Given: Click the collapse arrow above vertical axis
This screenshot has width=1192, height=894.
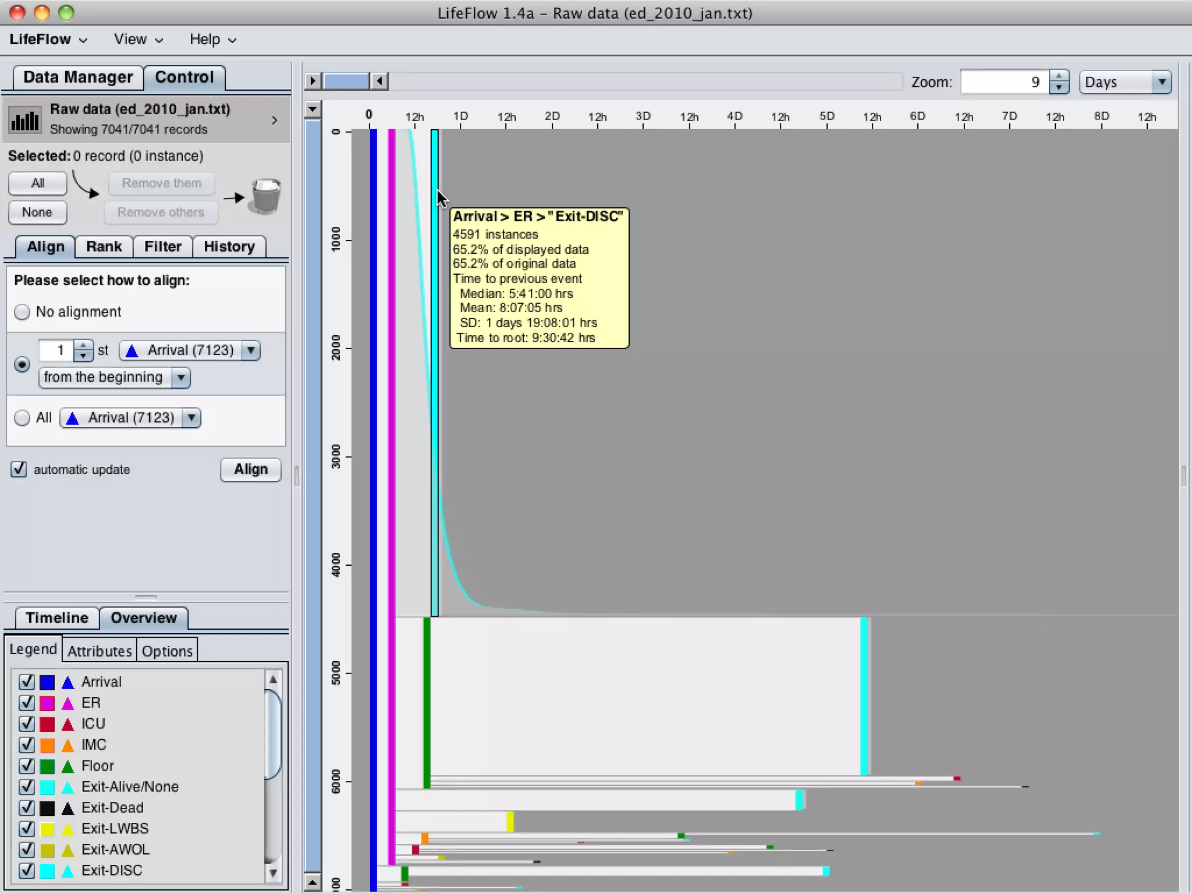Looking at the screenshot, I should [x=313, y=109].
